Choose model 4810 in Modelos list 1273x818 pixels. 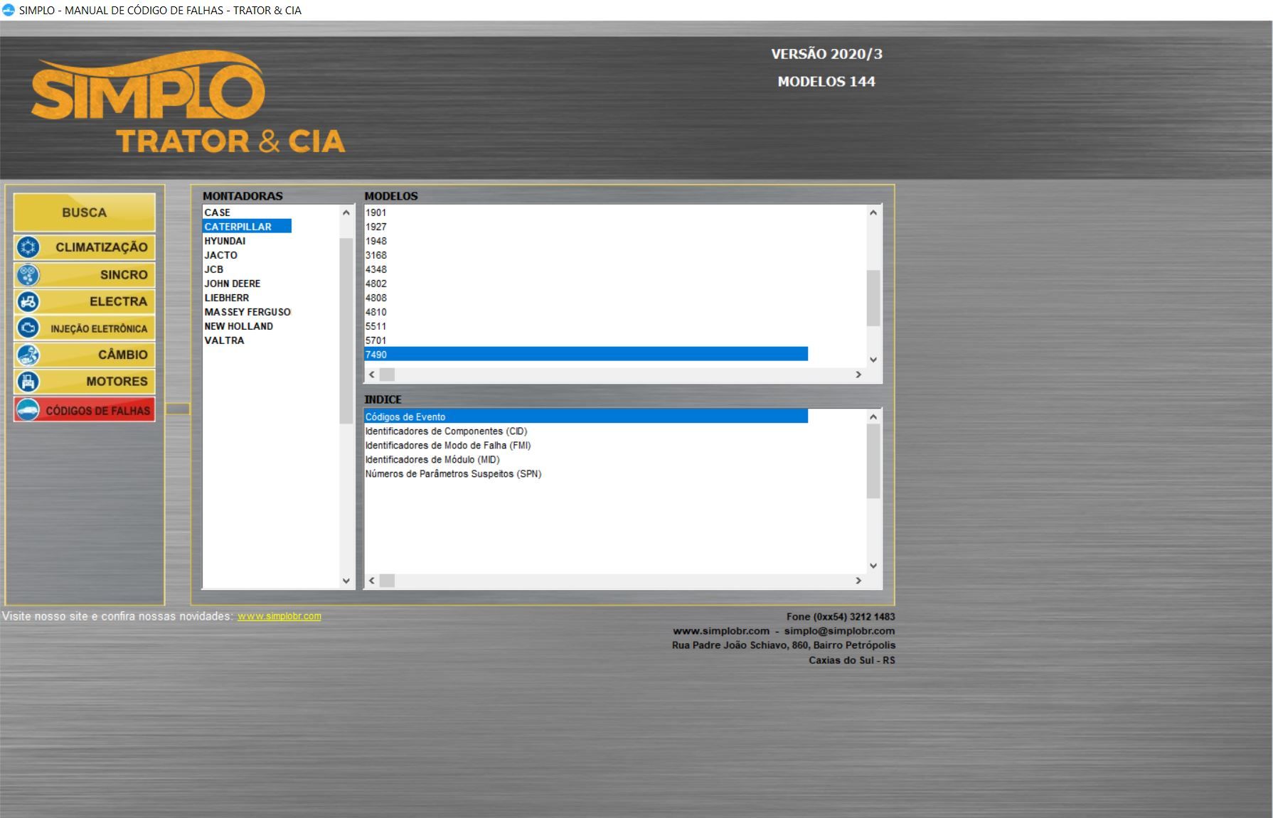click(x=376, y=312)
